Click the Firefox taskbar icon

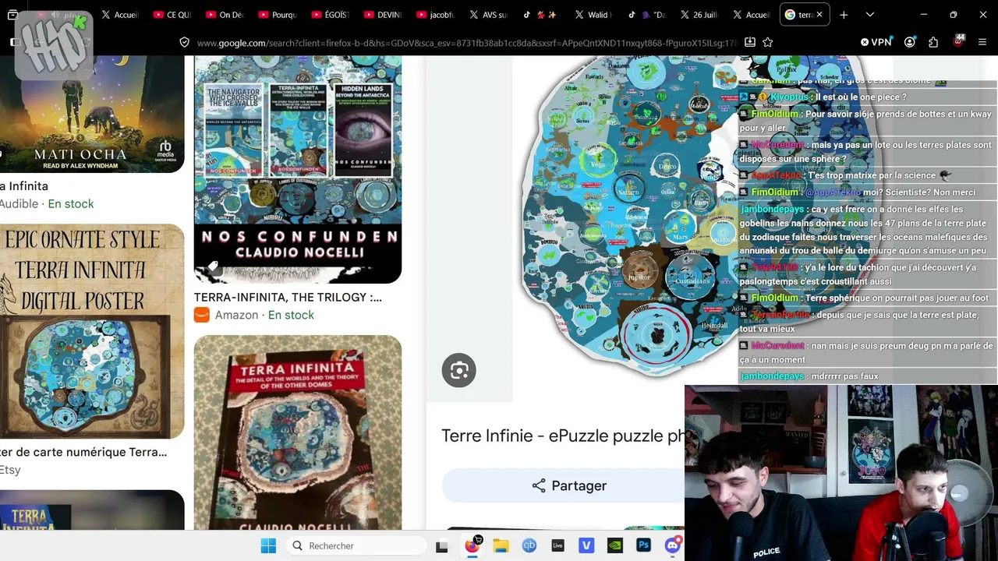[472, 545]
